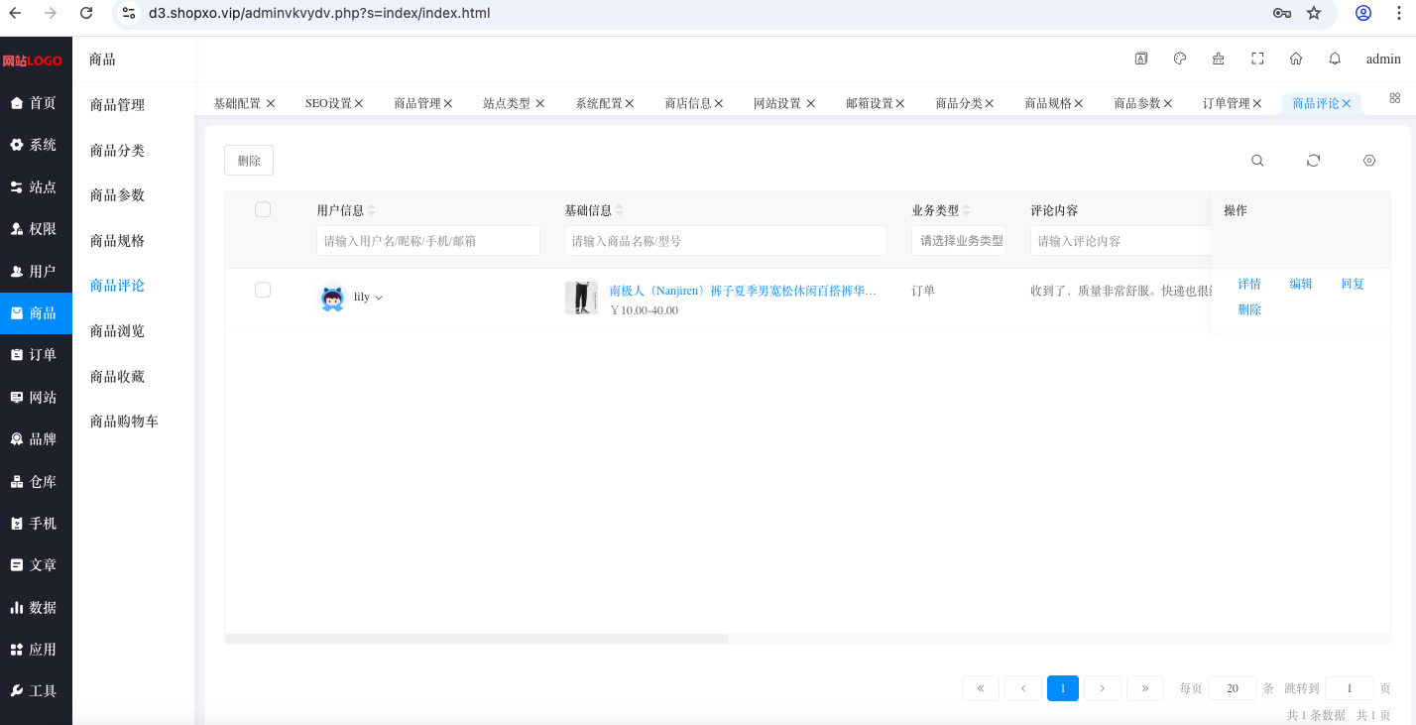Refresh the comment list
Screen dimensions: 1416x725
1313,161
